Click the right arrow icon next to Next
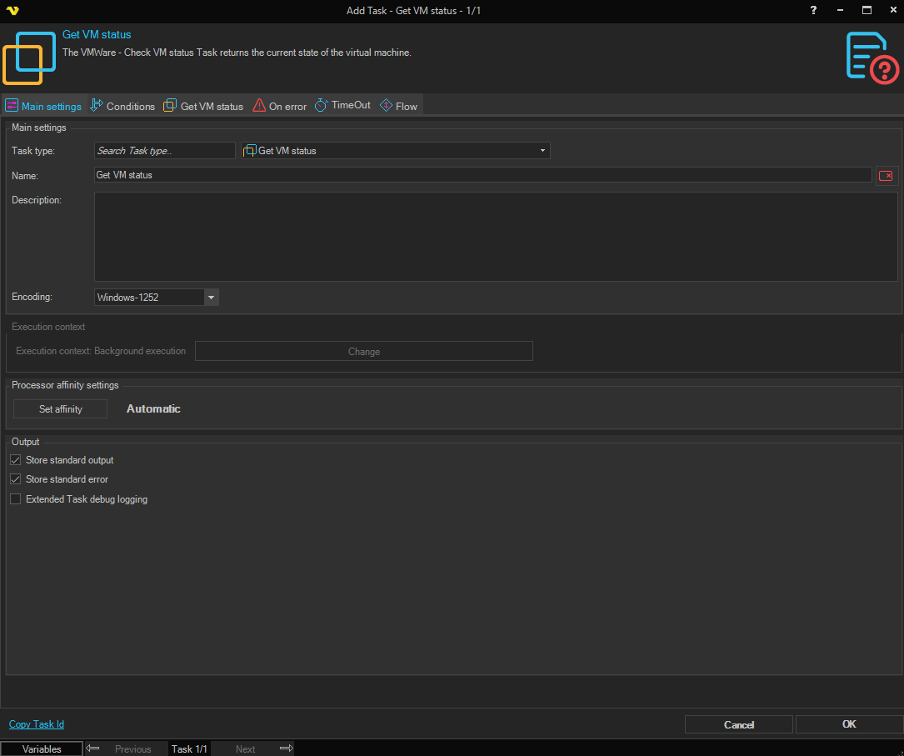 point(286,748)
